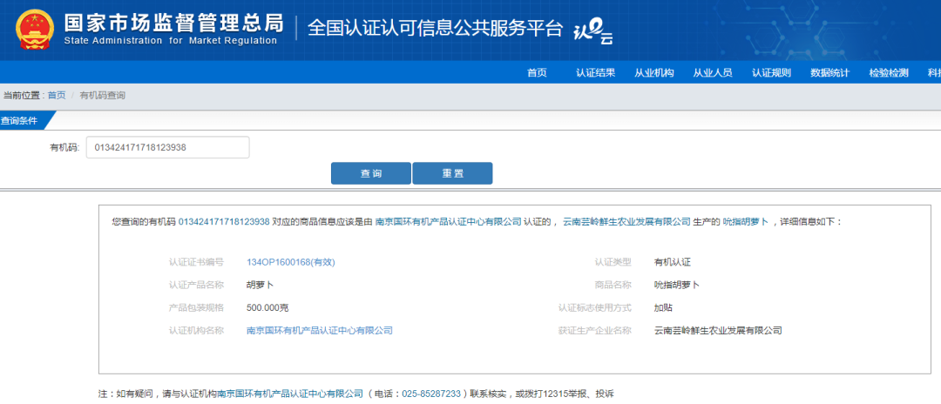This screenshot has height=404, width=941.
Task: Click organic code 013424171718123938 in result sentence
Action: (x=224, y=222)
